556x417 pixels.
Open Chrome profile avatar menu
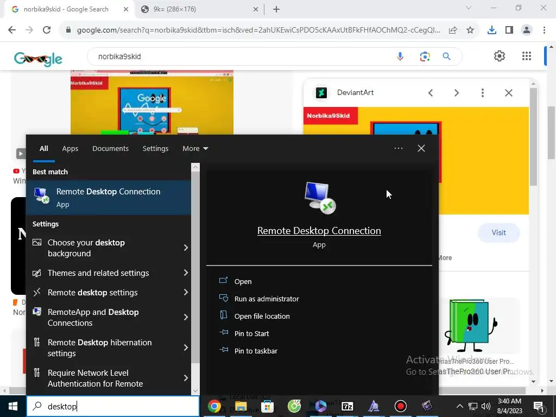click(527, 30)
